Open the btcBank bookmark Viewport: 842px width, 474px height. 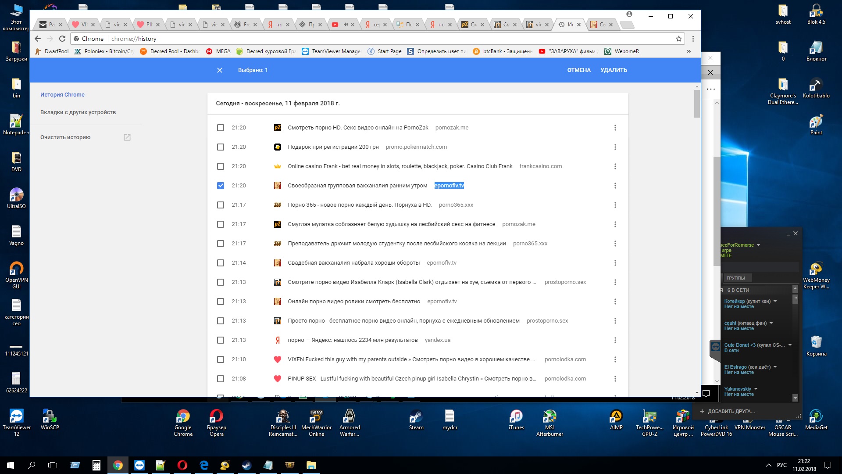pyautogui.click(x=503, y=51)
